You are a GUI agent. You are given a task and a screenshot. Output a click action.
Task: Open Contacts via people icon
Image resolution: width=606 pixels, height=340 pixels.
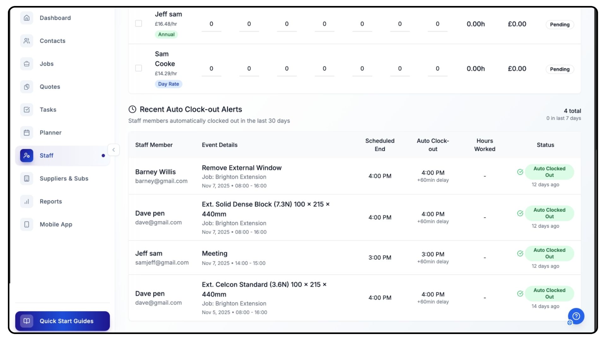point(27,41)
